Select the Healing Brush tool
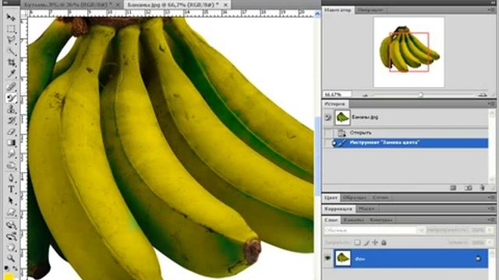 pyautogui.click(x=11, y=86)
